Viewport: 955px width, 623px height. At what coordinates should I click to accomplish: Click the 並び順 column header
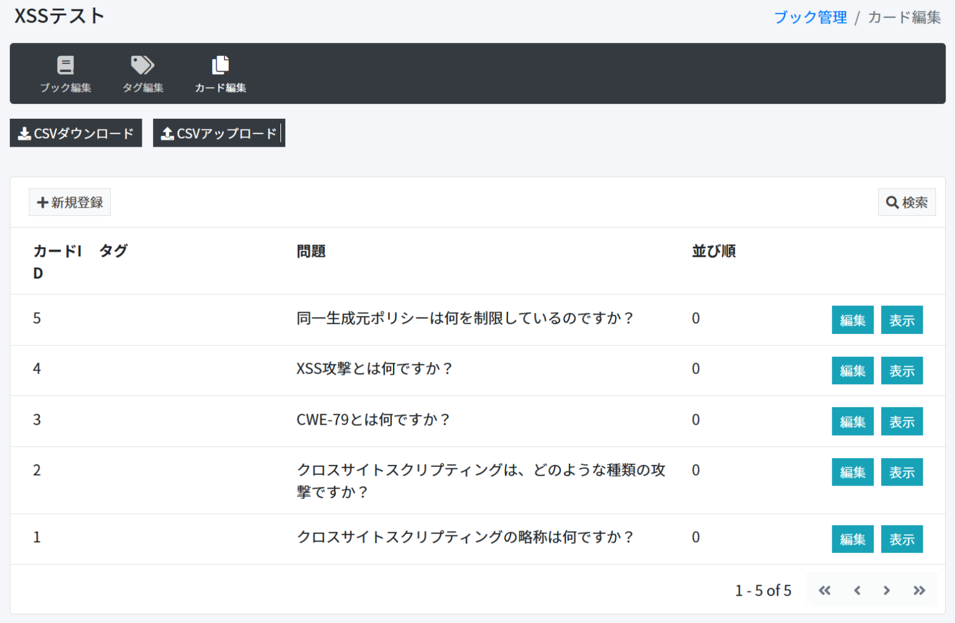pyautogui.click(x=714, y=251)
